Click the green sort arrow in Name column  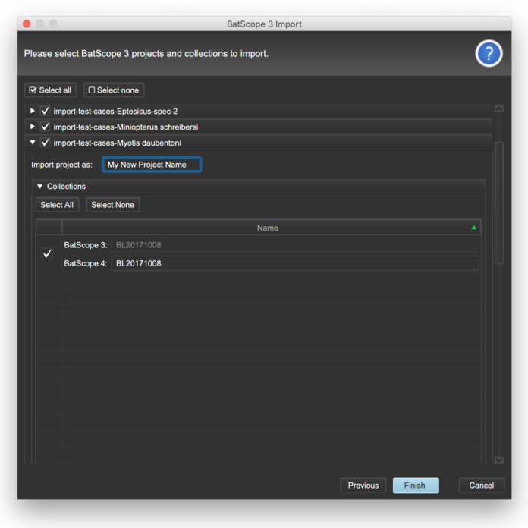(x=474, y=228)
